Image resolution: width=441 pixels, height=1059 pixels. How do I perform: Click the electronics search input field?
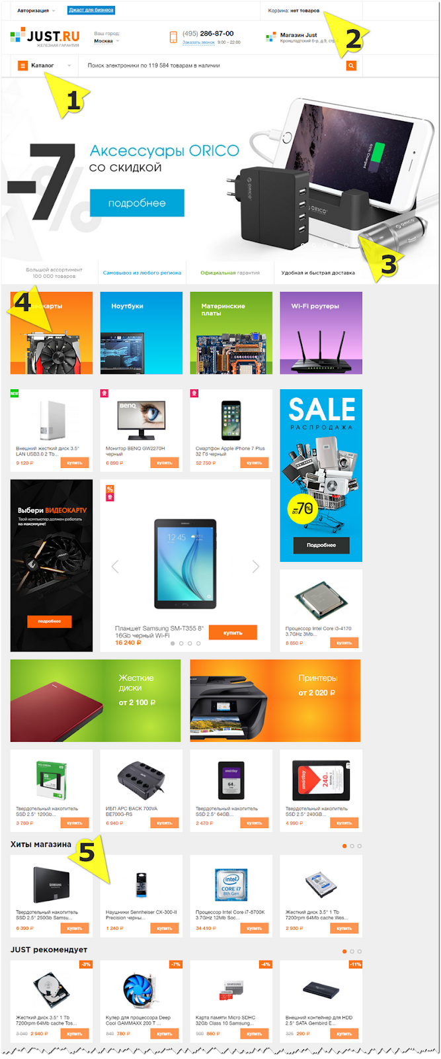click(212, 66)
